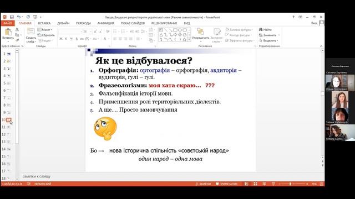The width and height of the screenshot is (355, 199).
Task: Toggle strikethrough abc formatting
Action: [82, 39]
